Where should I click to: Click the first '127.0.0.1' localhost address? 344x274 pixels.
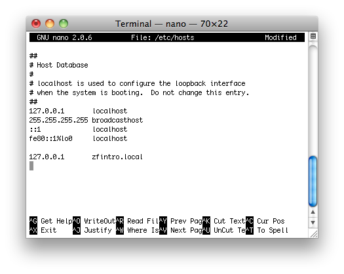tap(47, 111)
